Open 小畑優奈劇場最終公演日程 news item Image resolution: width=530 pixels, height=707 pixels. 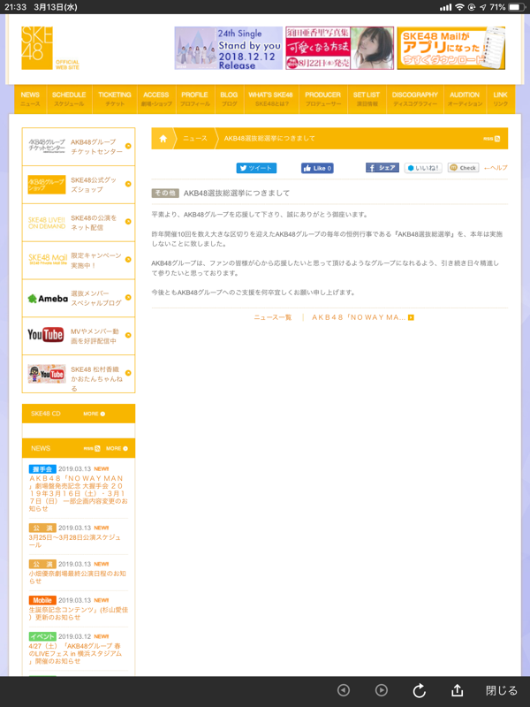78,577
